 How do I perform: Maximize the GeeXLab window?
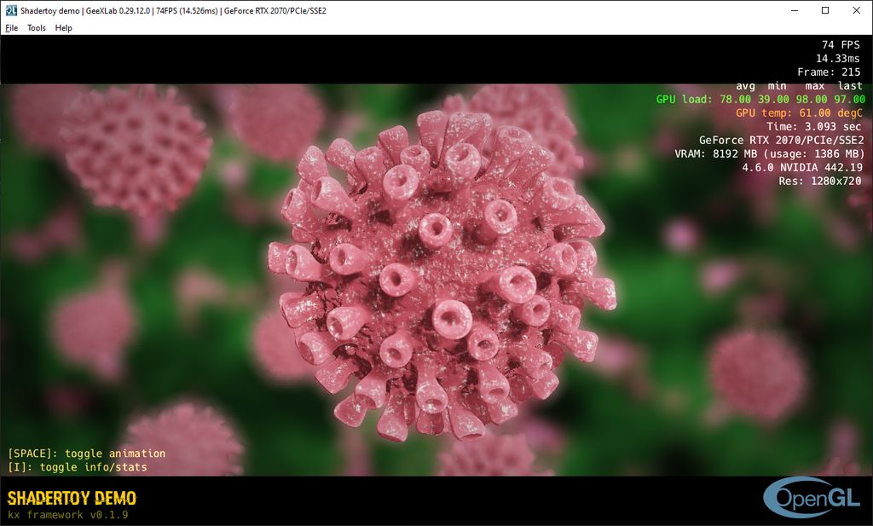pyautogui.click(x=825, y=10)
